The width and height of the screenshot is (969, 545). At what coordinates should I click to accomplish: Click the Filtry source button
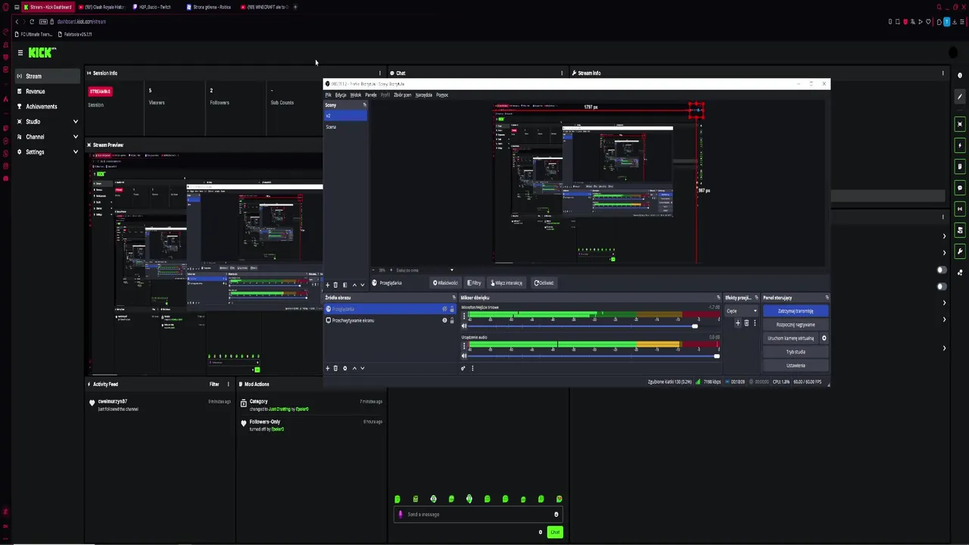(x=475, y=283)
